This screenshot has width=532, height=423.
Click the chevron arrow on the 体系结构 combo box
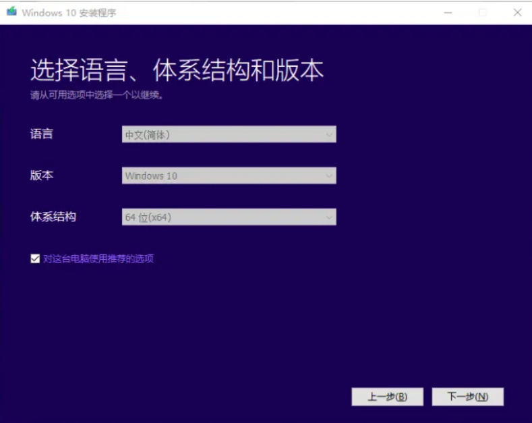click(329, 217)
